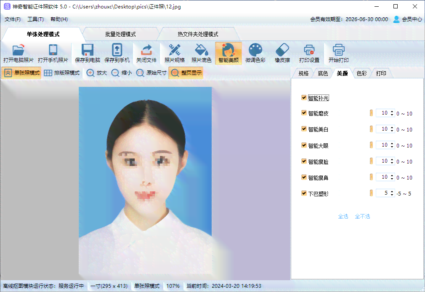Viewport: 425px width, 292px height.
Task: Open the 照片底色 paint bucket tool
Action: tap(202, 53)
